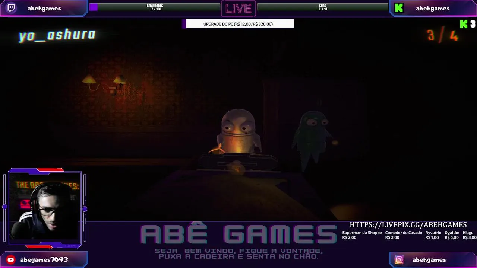Click the Upgrade do PC donation goal bar

(238, 24)
